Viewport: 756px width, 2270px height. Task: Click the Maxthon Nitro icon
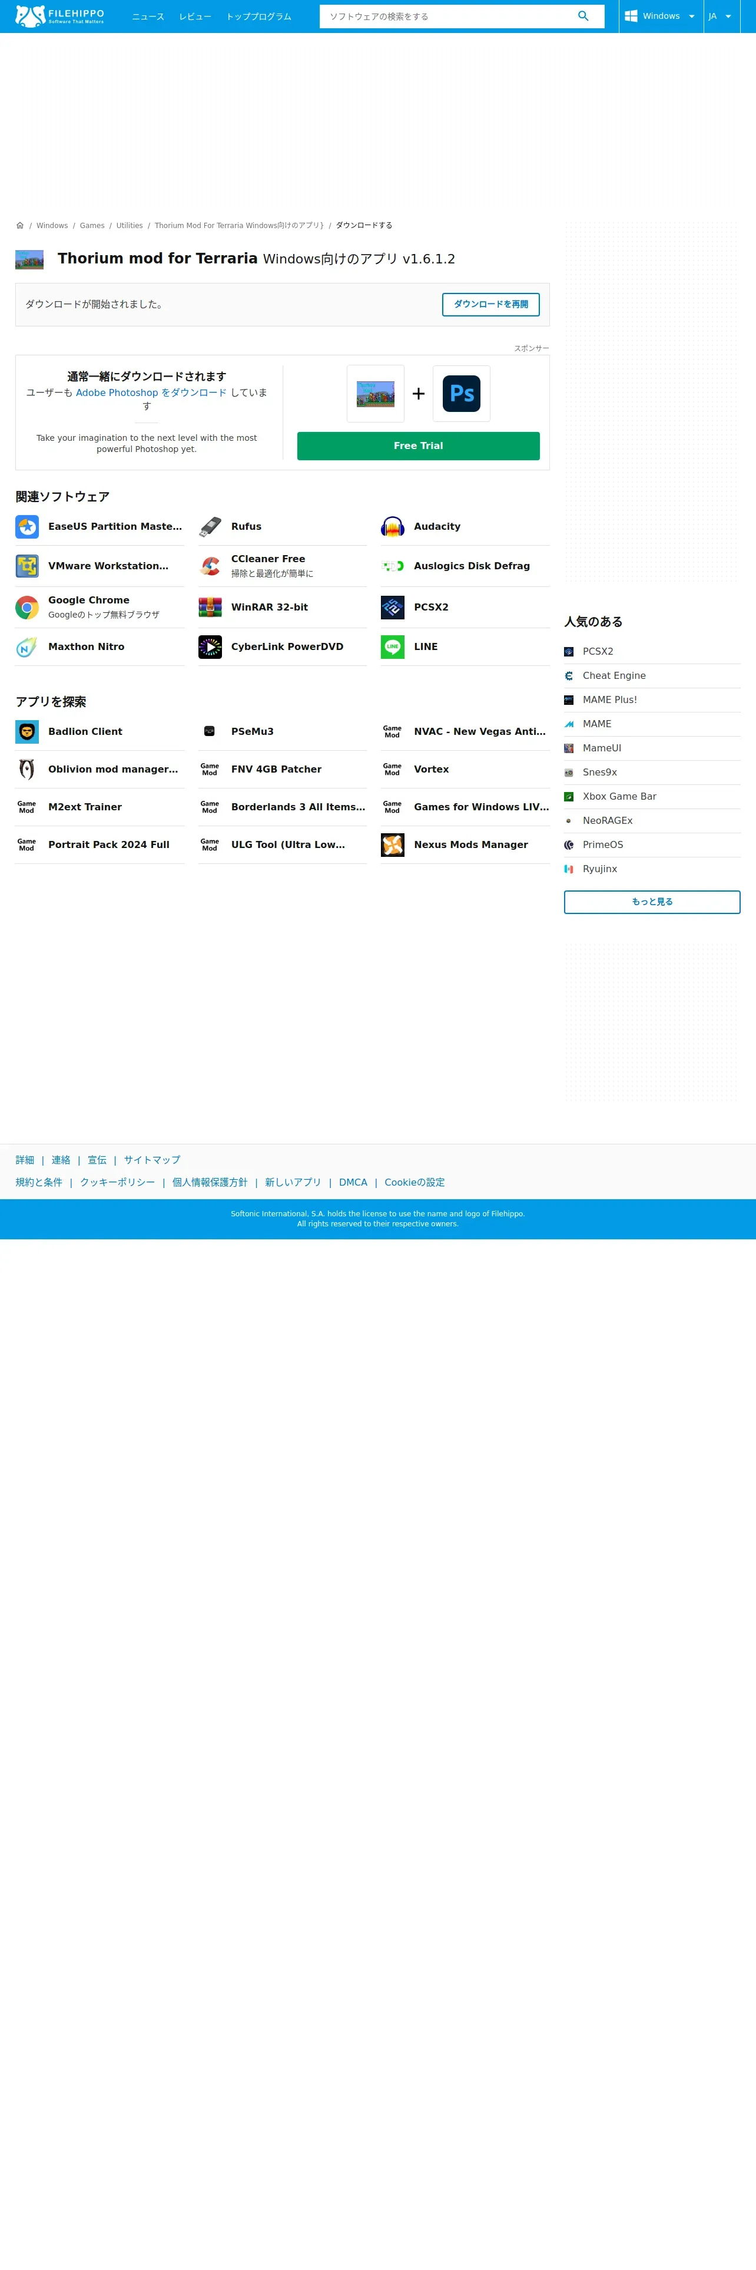coord(27,647)
